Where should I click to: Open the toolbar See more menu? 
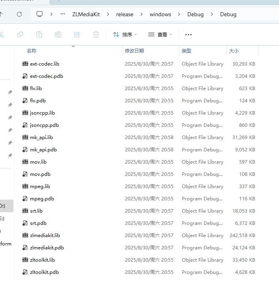pyautogui.click(x=189, y=35)
